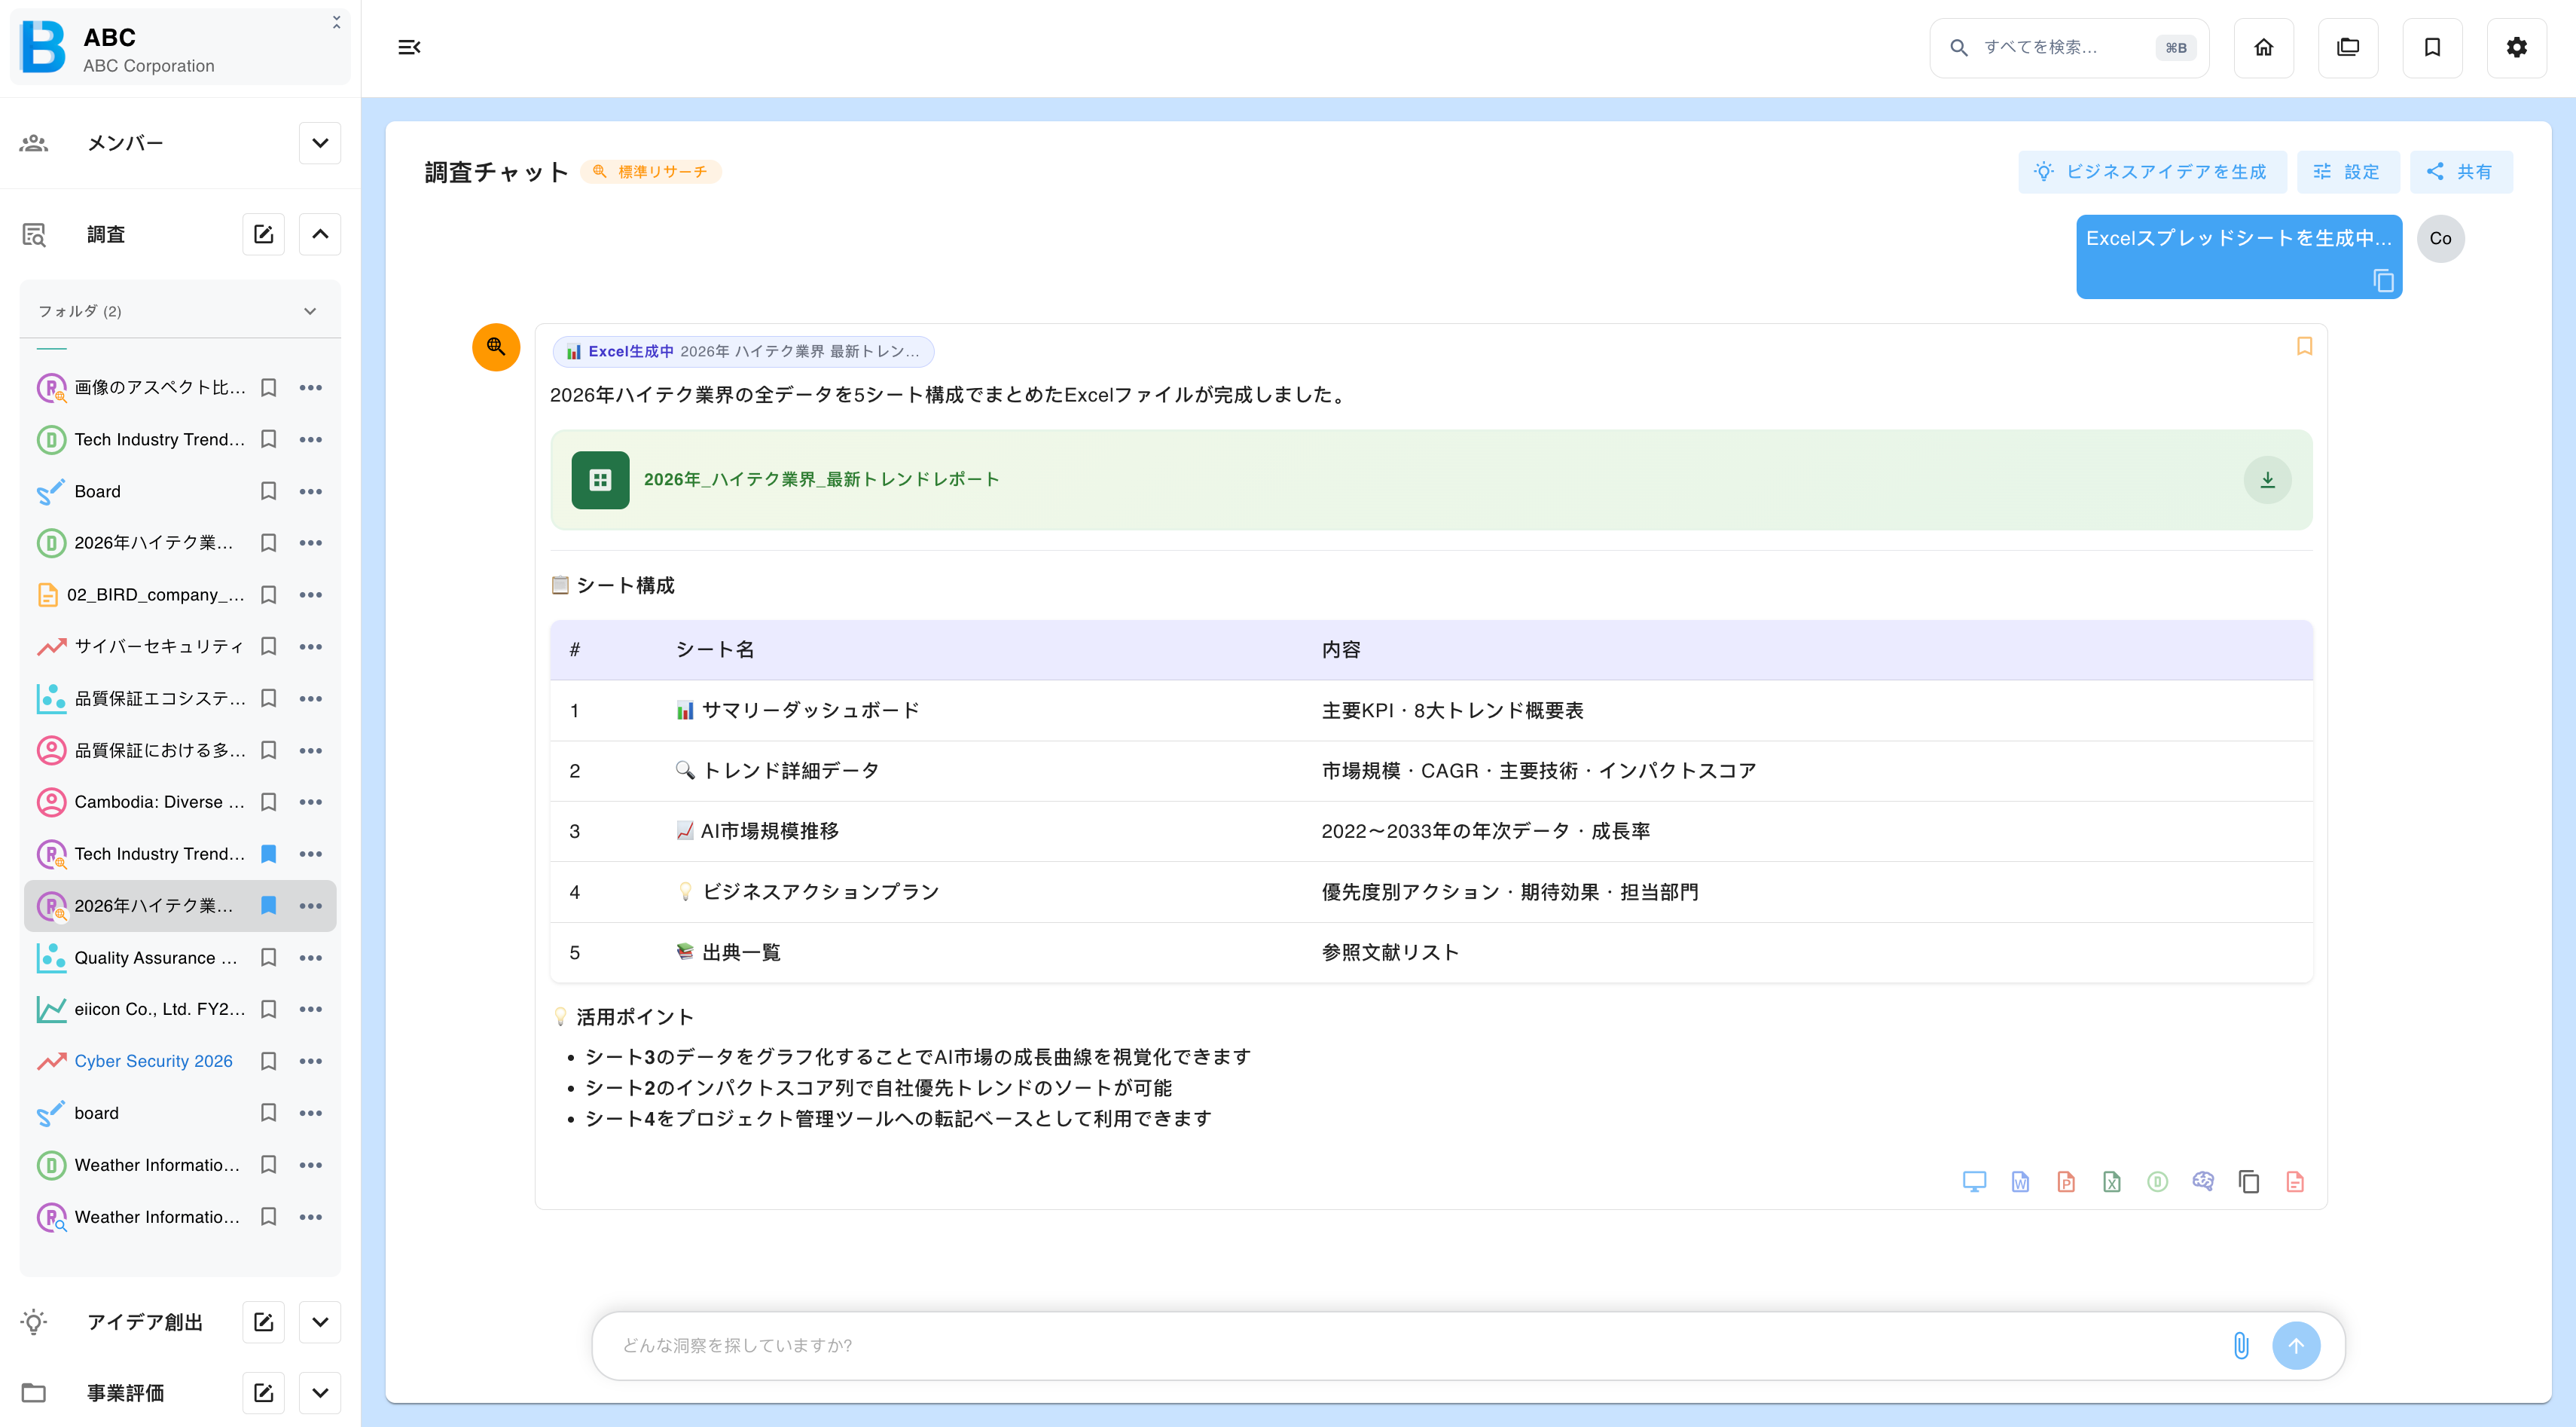Expand the メンバー section
Screen dimensions: 2576x1427
(x=320, y=143)
